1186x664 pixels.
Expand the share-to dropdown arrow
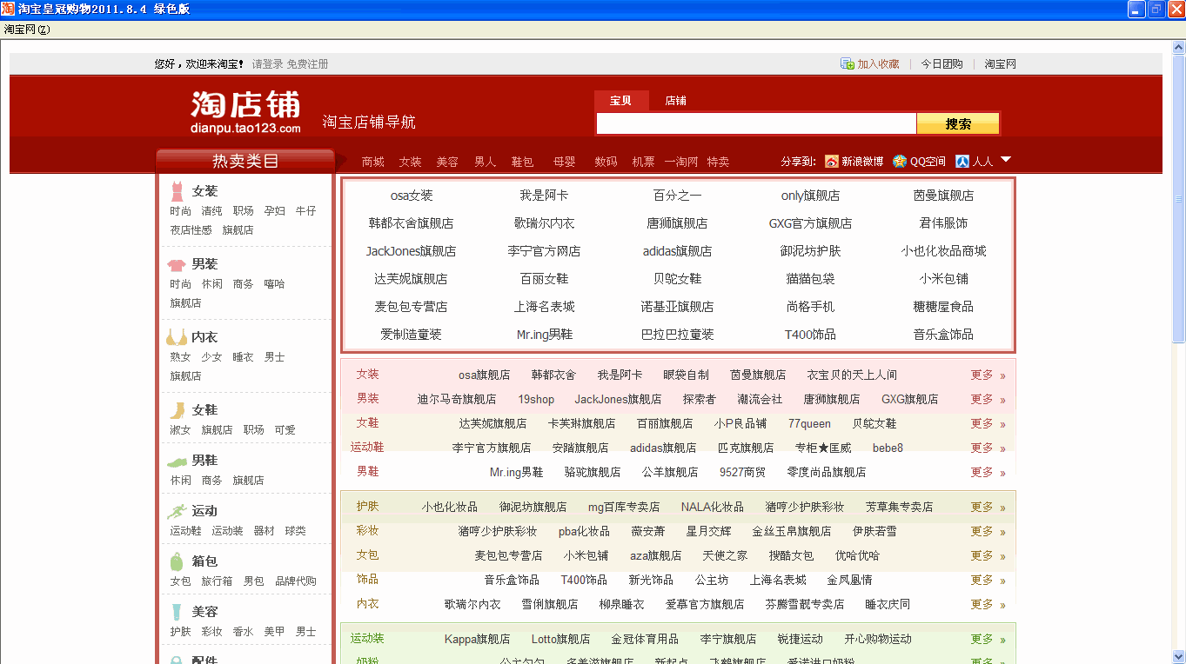[1006, 160]
